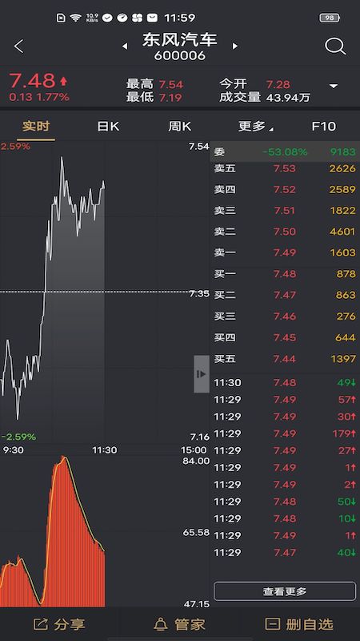The image size is (360, 641).
Task: Tap the battery indicator in status bar
Action: point(330,18)
